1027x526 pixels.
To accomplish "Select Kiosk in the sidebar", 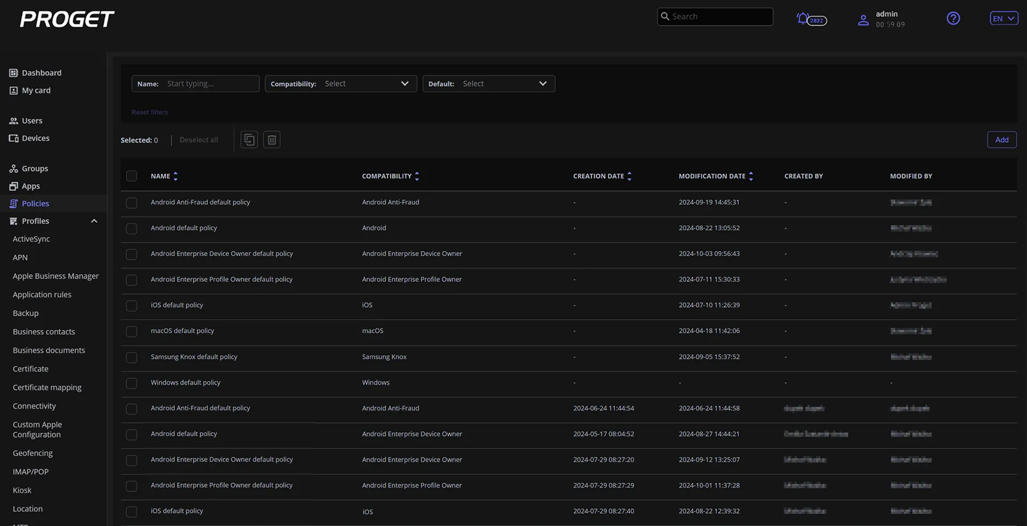I will coord(22,490).
